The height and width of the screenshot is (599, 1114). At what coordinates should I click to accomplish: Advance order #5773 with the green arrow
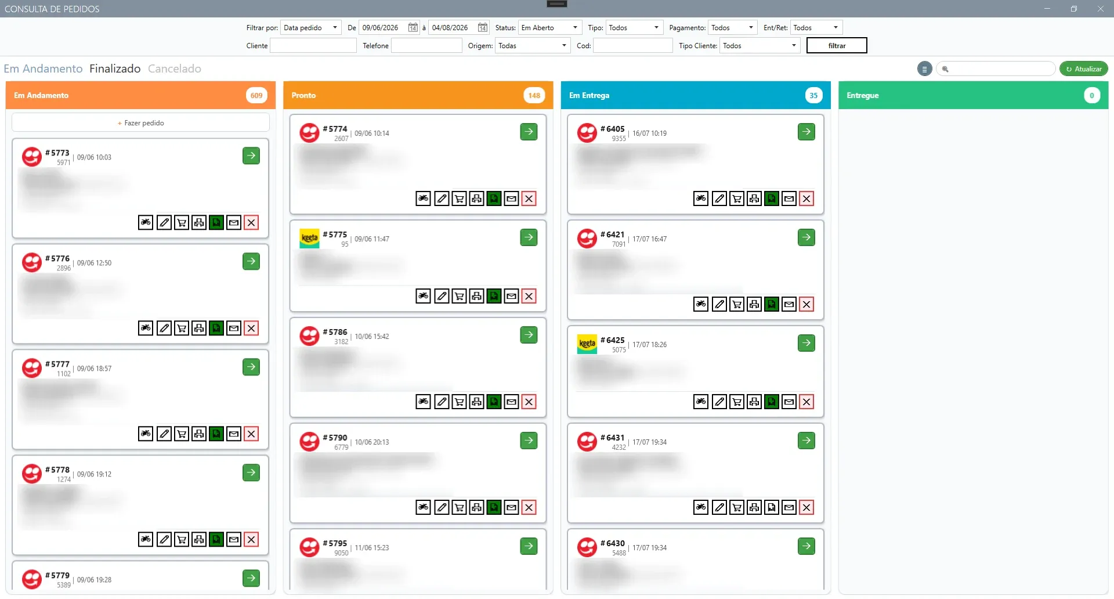click(251, 156)
